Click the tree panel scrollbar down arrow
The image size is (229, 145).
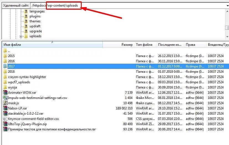click(227, 37)
